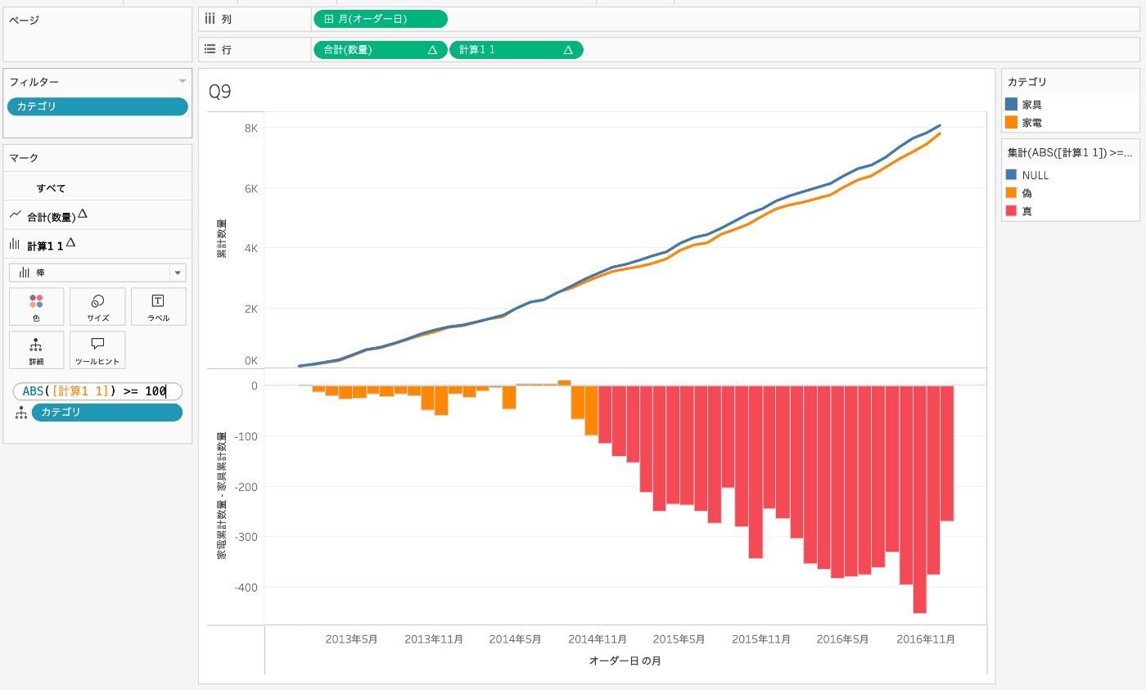Screen dimensions: 1146x690
Task: Open the 合計(数量) marks section
Action: click(97, 215)
